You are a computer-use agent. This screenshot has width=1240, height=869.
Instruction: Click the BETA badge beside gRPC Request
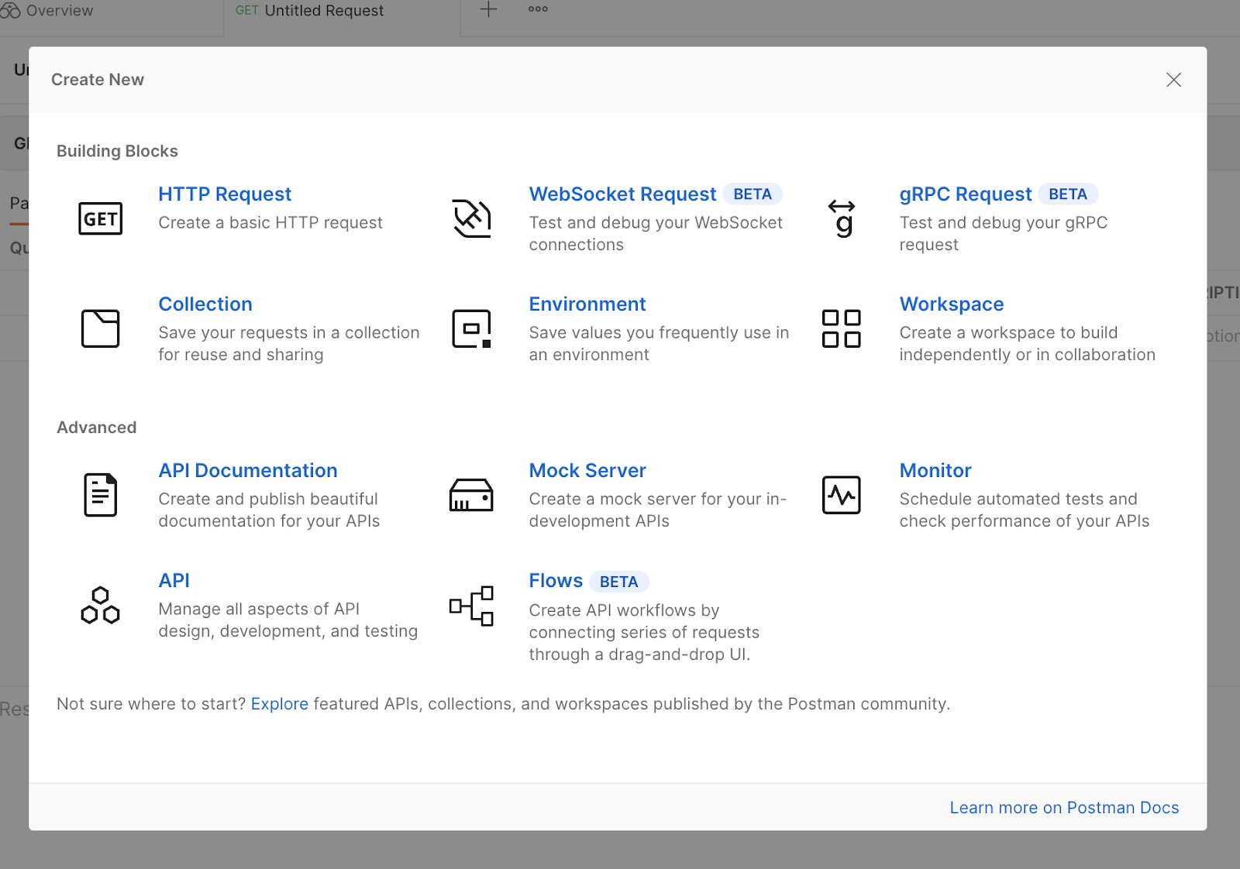tap(1068, 194)
